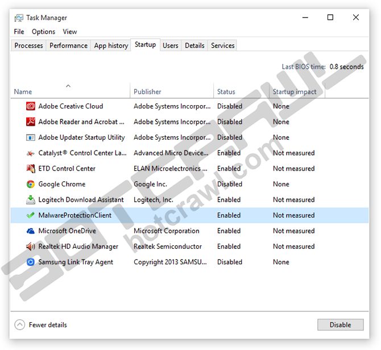Screen dimensions: 381x350
Task: Click the Realtek Semiconductor publisher cell
Action: (x=168, y=247)
